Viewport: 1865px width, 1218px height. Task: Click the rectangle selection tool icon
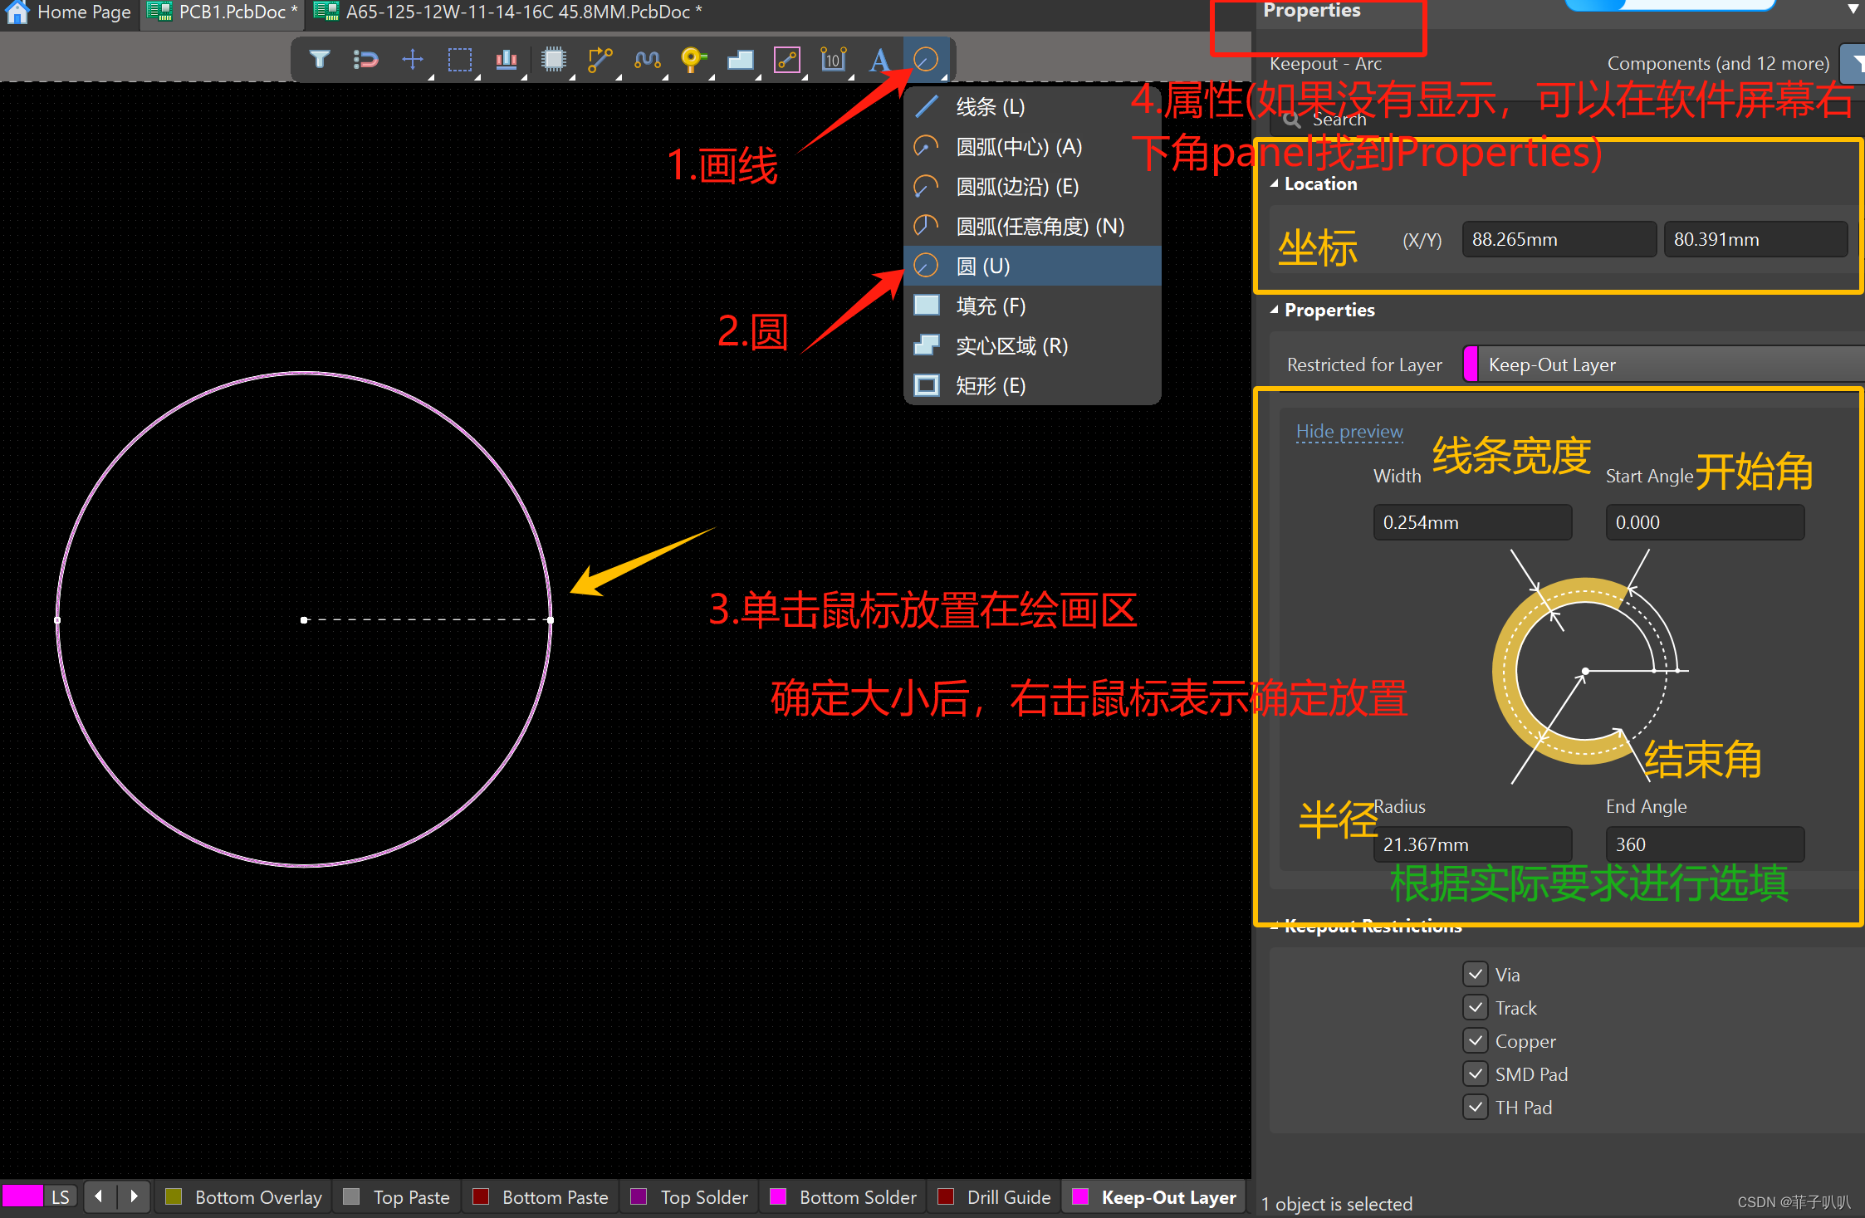pyautogui.click(x=459, y=60)
